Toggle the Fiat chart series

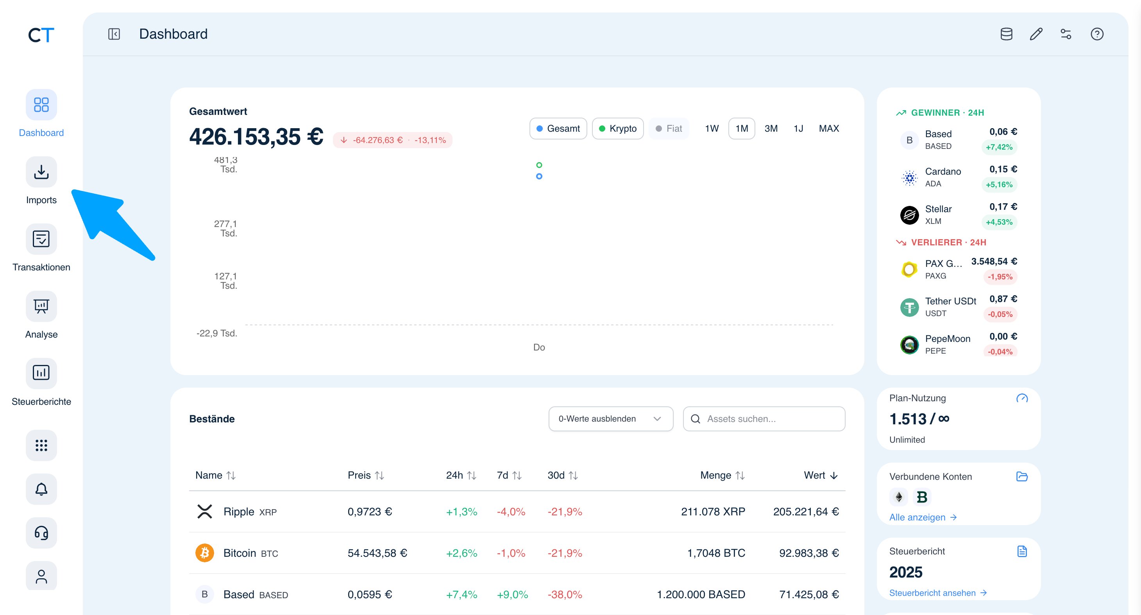(x=669, y=129)
